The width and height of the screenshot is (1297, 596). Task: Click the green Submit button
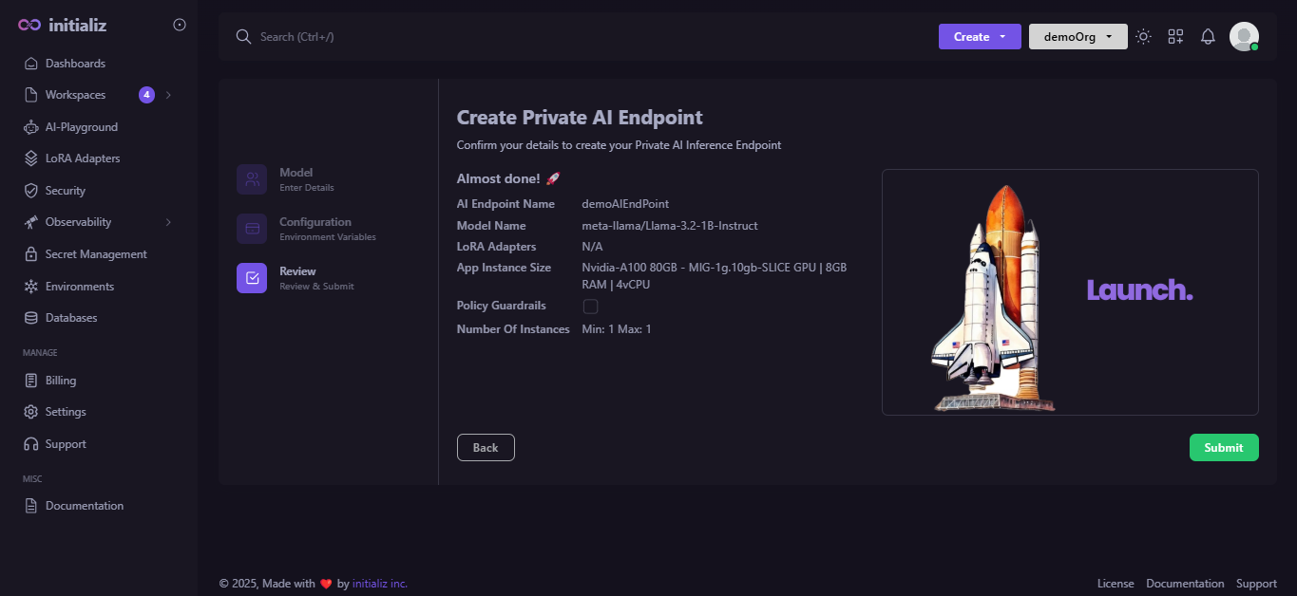(1224, 448)
